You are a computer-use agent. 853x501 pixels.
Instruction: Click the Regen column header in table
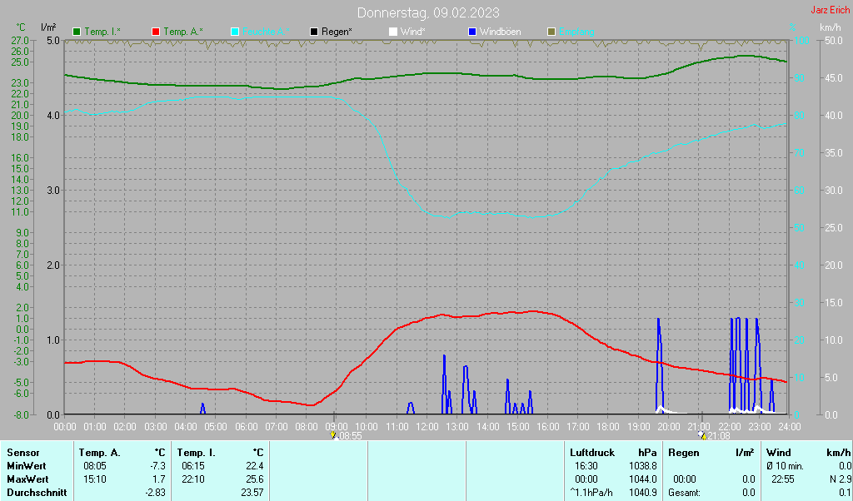click(683, 453)
